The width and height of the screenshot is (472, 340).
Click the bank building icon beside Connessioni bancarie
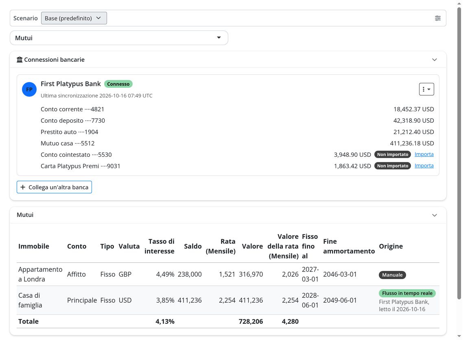tap(20, 60)
